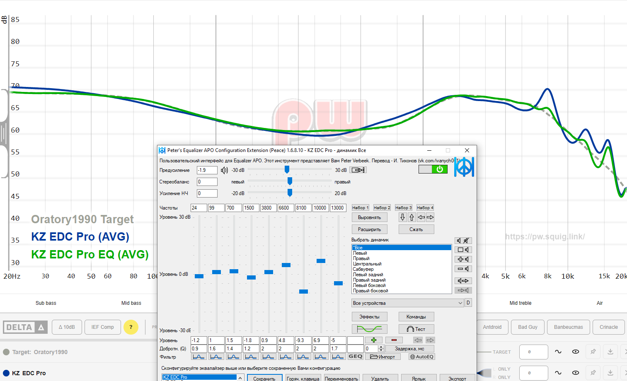The height and width of the screenshot is (381, 627).
Task: Select 'Набор 2' preset set
Action: pyautogui.click(x=382, y=207)
